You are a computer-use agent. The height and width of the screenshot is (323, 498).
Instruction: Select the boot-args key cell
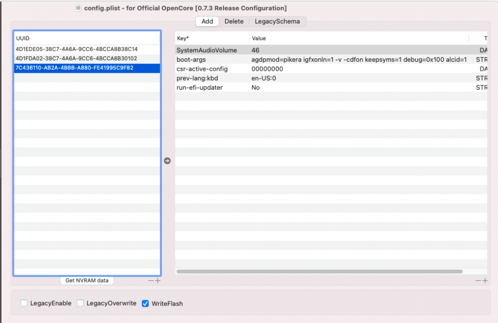click(191, 59)
